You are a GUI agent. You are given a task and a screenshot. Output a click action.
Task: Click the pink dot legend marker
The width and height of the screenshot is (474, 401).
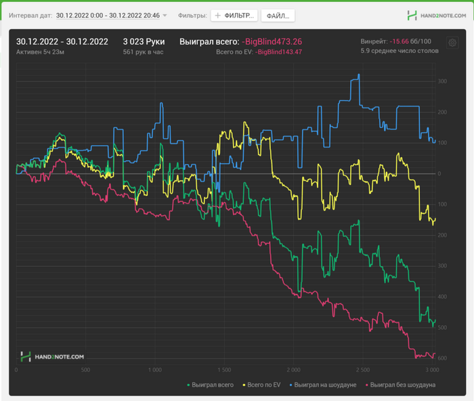point(367,385)
